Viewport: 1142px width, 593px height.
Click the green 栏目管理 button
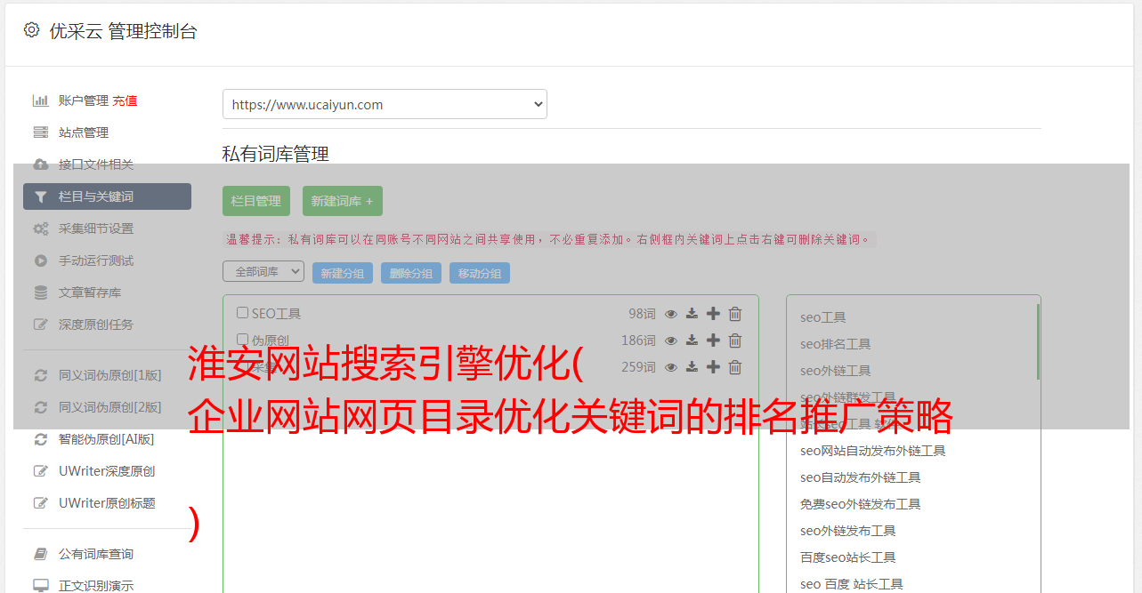coord(256,201)
